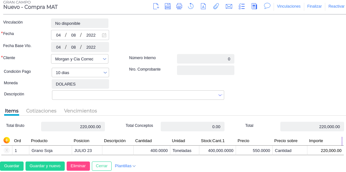Viewport: 346px width, 172px height.
Task: Open the Plantillas dropdown
Action: [125, 166]
